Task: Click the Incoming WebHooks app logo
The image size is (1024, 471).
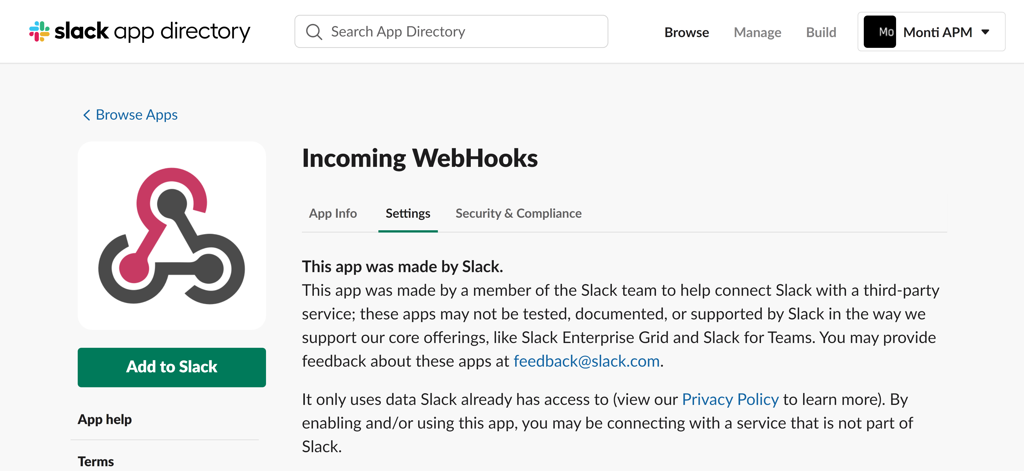Action: pyautogui.click(x=172, y=236)
